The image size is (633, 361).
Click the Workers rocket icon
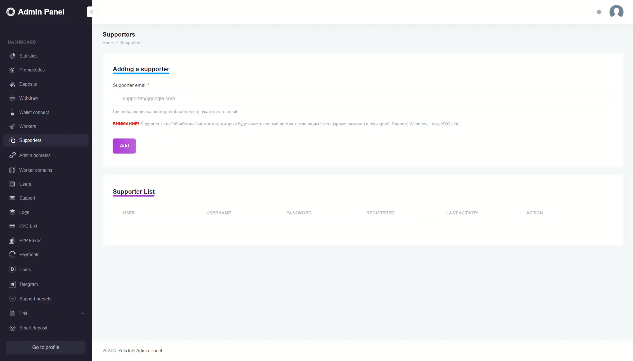[12, 126]
